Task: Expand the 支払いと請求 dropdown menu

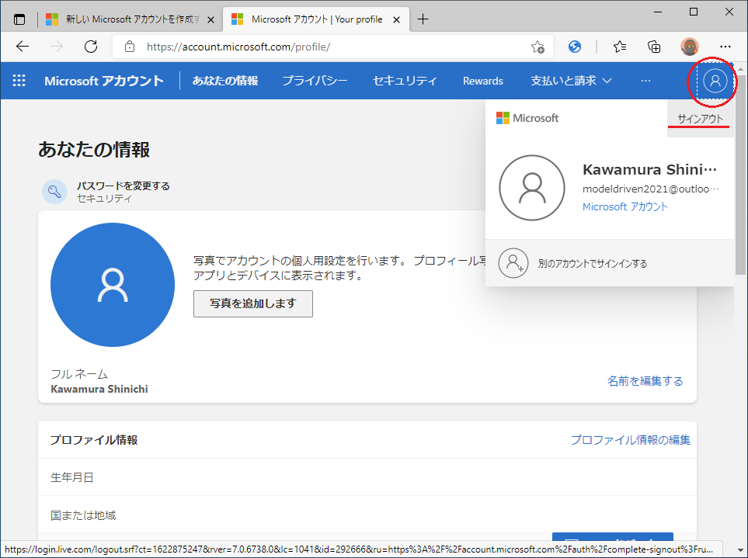Action: (x=571, y=81)
